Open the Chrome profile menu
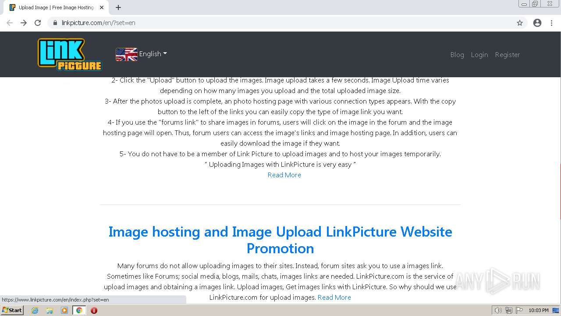Screen dimensions: 561x316 pos(537,23)
